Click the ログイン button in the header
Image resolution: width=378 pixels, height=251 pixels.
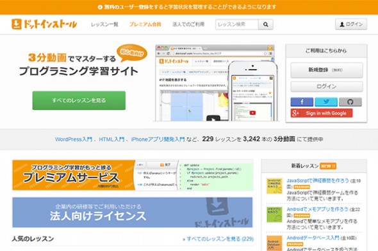[351, 24]
